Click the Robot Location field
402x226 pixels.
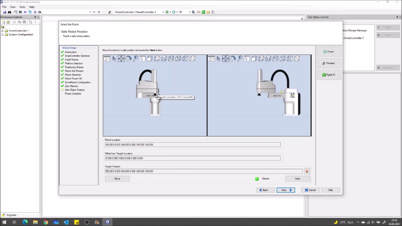point(193,145)
